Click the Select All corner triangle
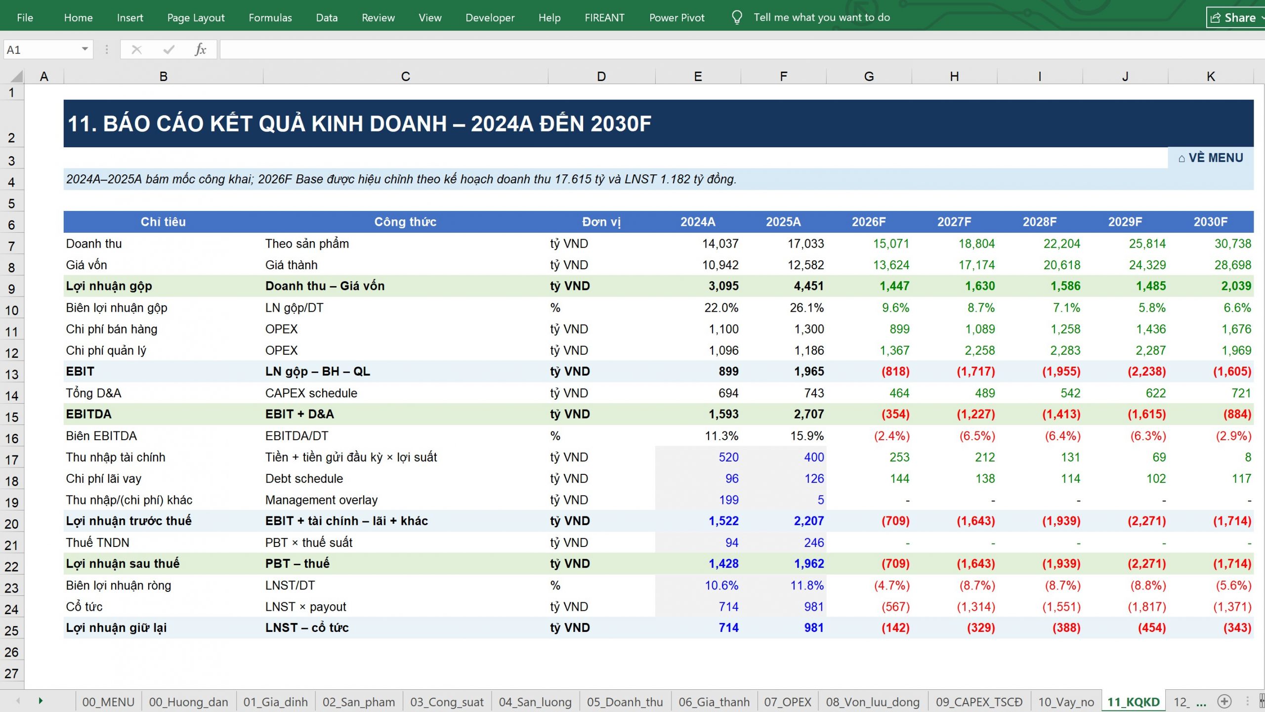The image size is (1265, 712). point(16,76)
